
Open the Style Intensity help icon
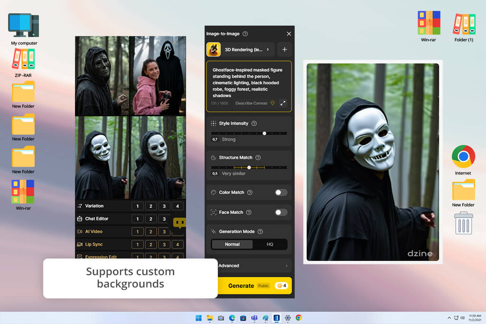254,123
